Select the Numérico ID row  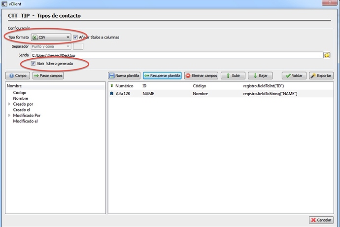pyautogui.click(x=221, y=86)
